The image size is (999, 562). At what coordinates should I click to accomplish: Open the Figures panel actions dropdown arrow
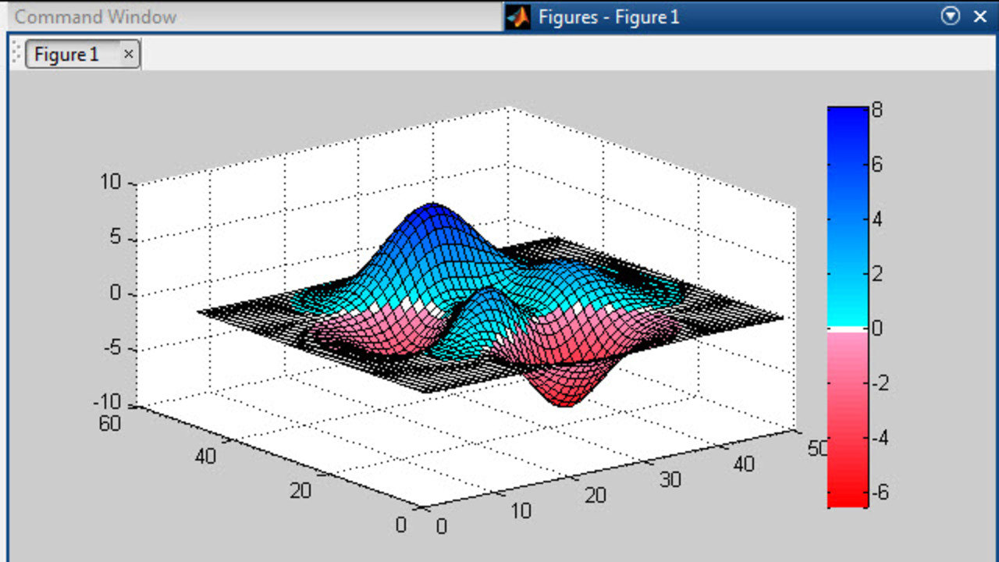951,16
